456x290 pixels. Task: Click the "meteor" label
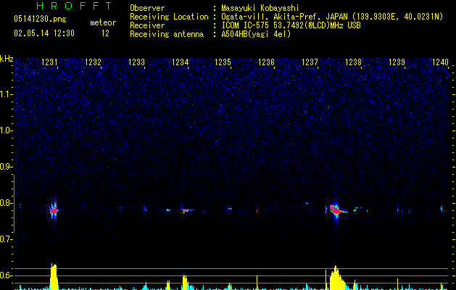coord(103,22)
